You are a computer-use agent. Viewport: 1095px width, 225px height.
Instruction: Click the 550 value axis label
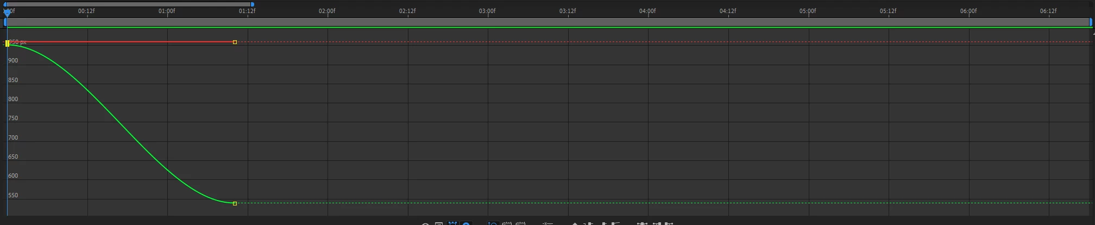coord(13,195)
